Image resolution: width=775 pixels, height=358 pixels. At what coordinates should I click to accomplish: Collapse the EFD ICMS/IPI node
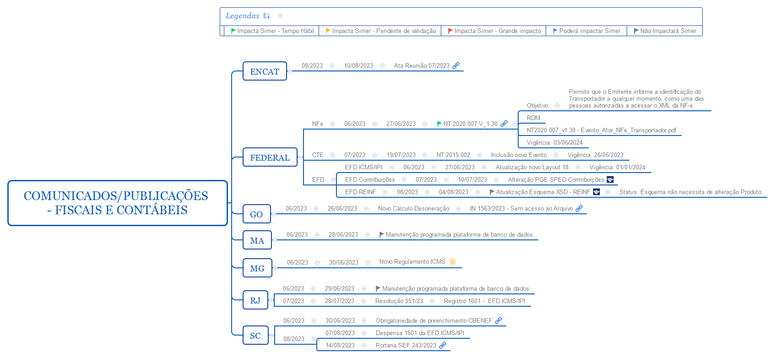[392, 167]
